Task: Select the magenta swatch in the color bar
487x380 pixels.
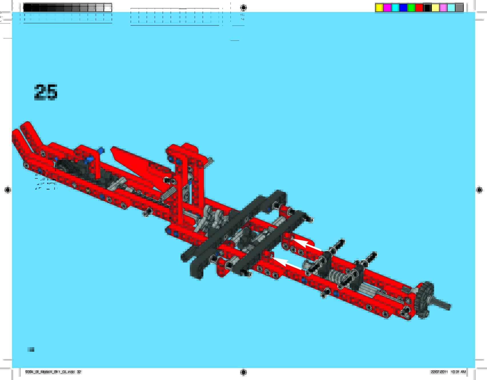Action: click(387, 8)
